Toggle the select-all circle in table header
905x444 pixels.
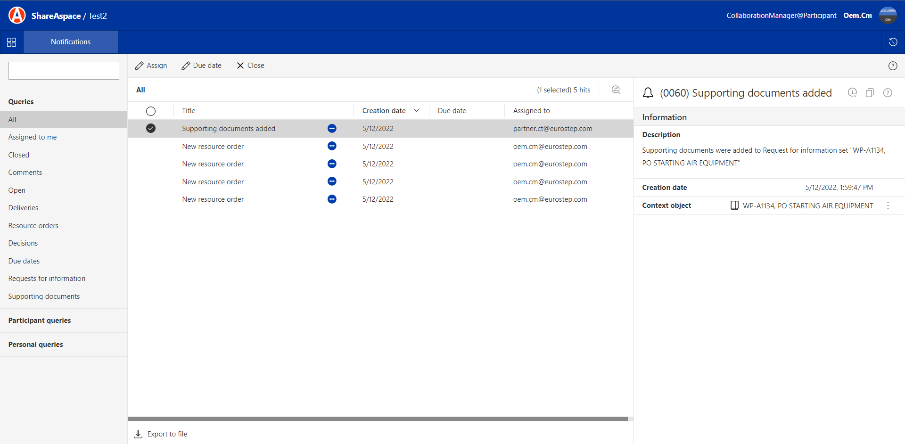click(151, 111)
